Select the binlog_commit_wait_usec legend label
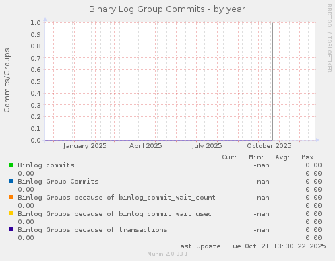The image size is (335, 261). 115,214
